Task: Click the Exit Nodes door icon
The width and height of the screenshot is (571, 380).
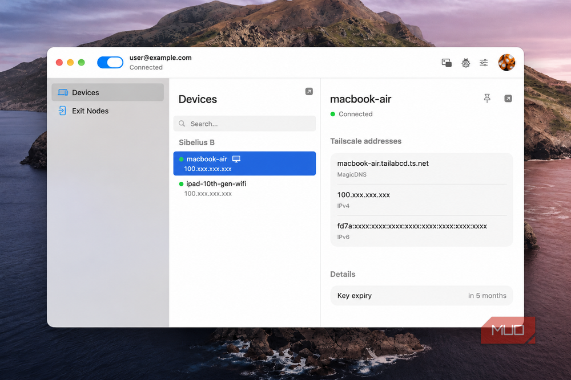Action: click(62, 111)
